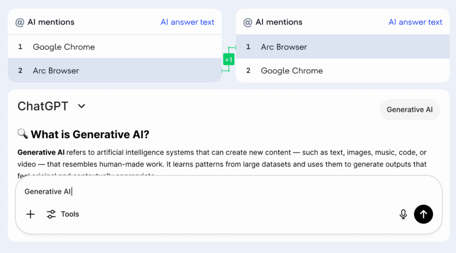The width and height of the screenshot is (456, 253).
Task: Select the highlighted Arc Browser row ranked second
Action: click(115, 70)
